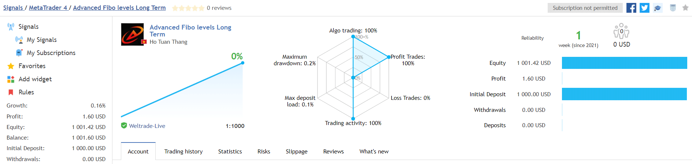Open My Signals in the sidebar
This screenshot has width=692, height=164.
click(x=41, y=40)
